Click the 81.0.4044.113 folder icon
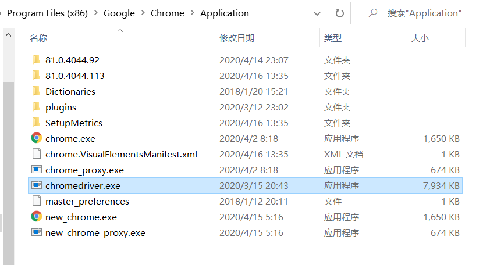483x265 pixels. (x=36, y=75)
